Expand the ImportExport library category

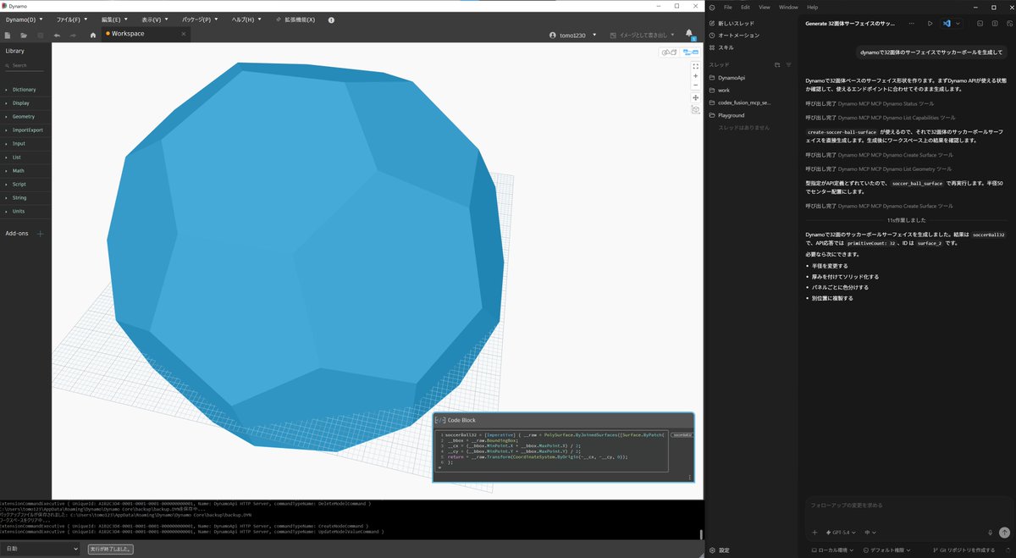25,130
